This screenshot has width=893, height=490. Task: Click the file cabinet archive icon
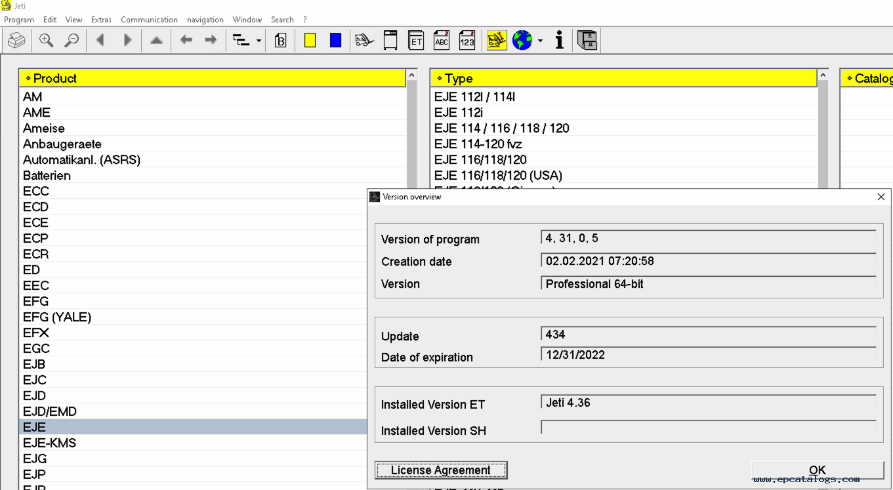tap(587, 41)
